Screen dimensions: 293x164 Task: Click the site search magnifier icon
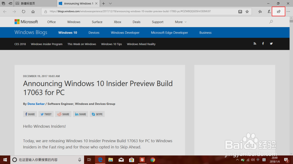click(271, 22)
